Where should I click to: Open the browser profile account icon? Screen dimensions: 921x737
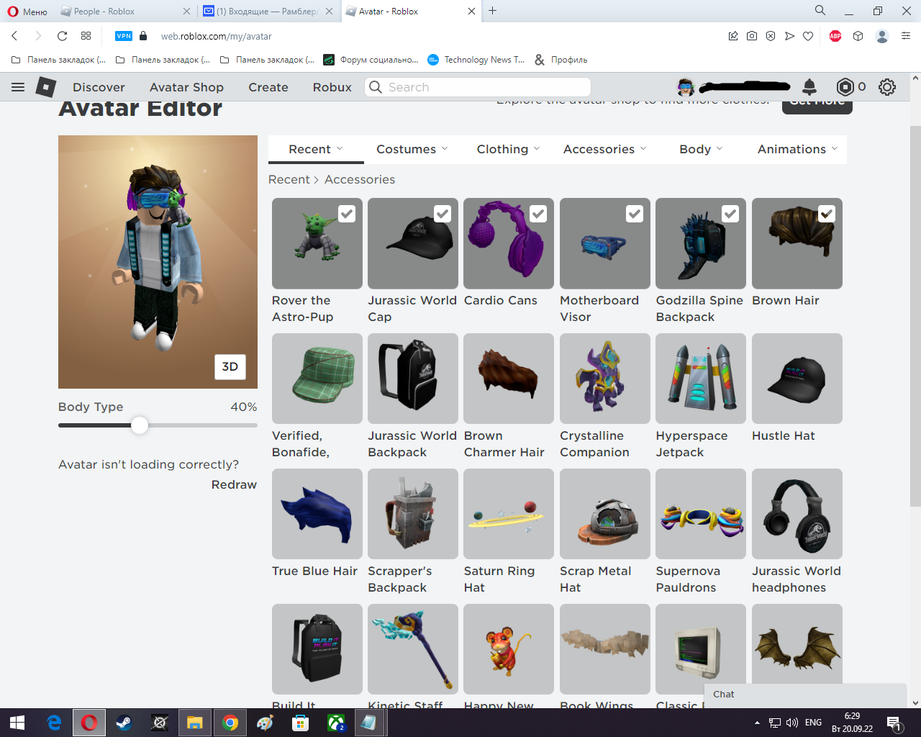882,36
